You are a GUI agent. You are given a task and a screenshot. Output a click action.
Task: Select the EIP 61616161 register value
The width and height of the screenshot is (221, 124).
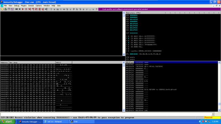point(134,33)
